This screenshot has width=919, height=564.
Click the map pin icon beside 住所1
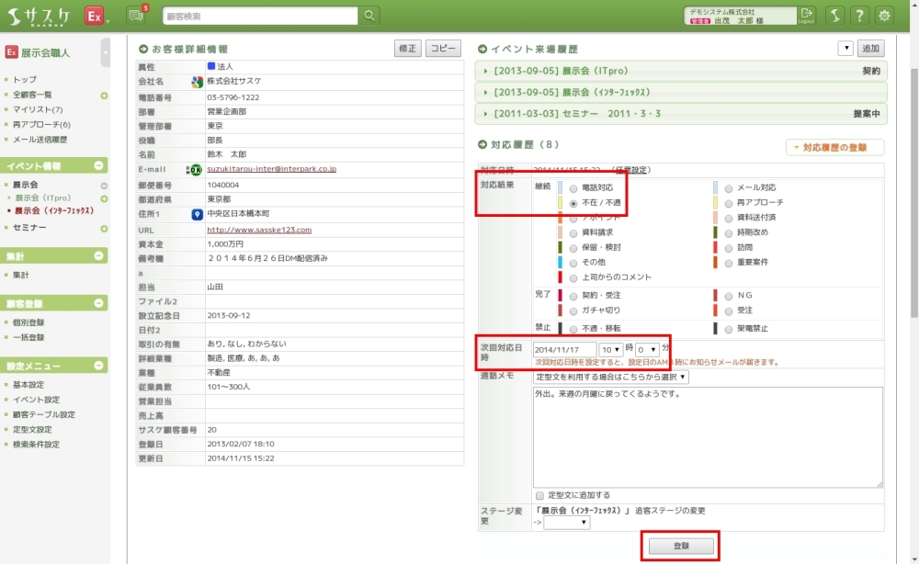(197, 214)
